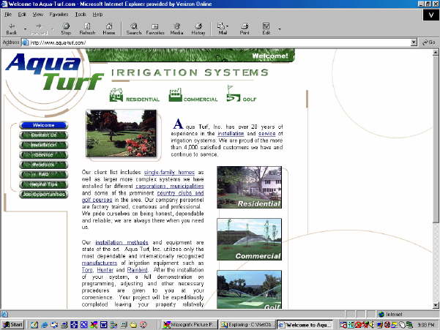Open the Installation navigation button

(43, 145)
